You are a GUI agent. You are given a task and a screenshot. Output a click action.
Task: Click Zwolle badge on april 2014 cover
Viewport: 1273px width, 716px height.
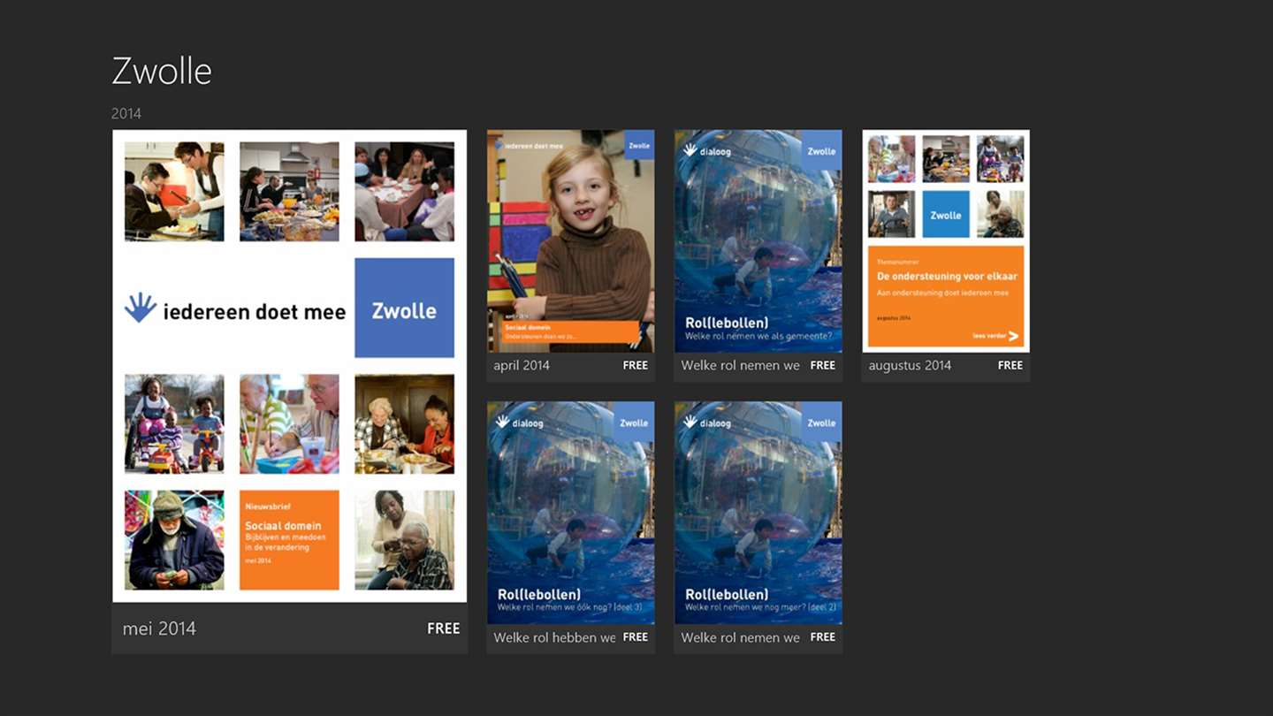coord(639,145)
